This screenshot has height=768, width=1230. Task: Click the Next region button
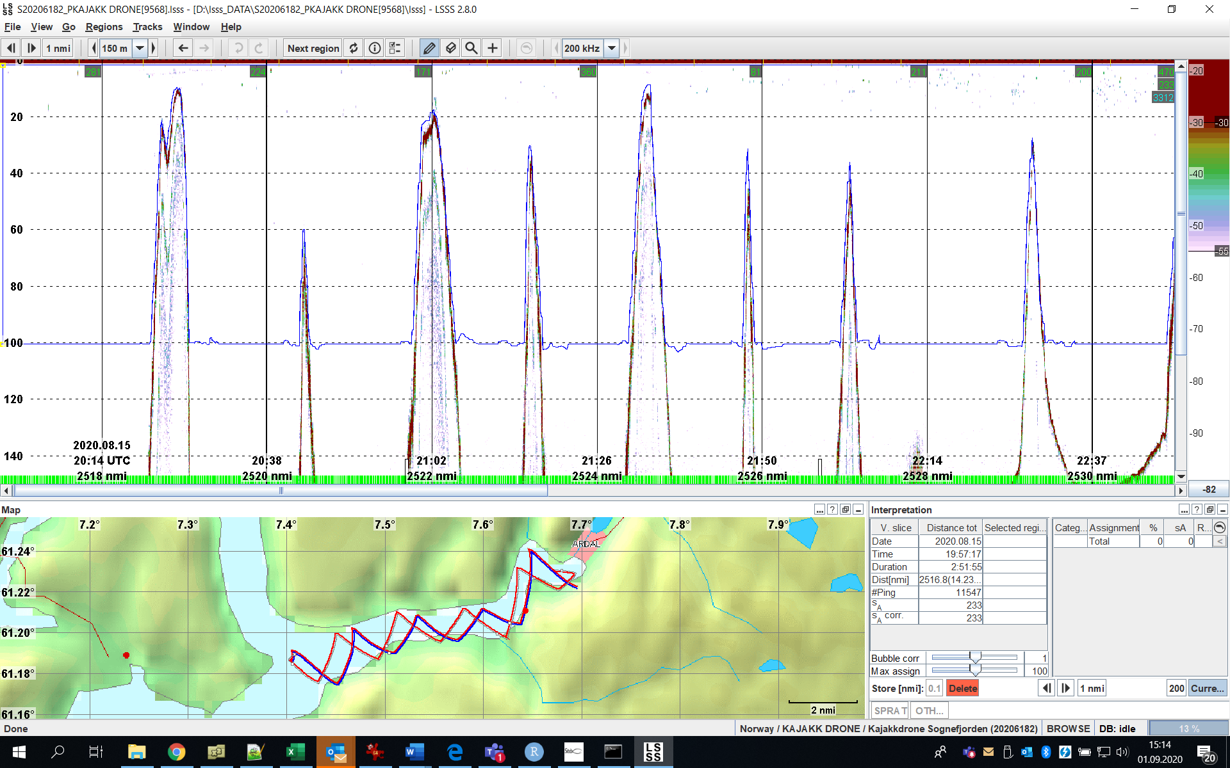pos(313,48)
